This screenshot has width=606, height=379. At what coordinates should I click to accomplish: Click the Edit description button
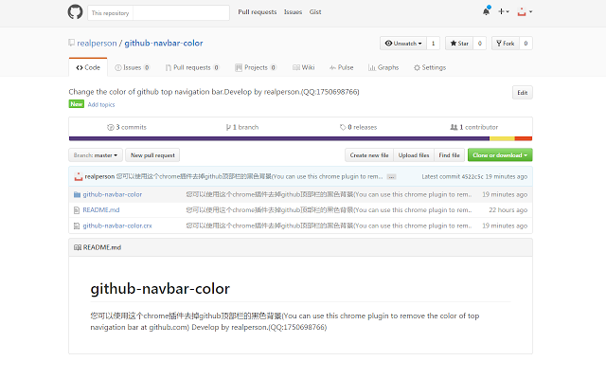pyautogui.click(x=522, y=93)
